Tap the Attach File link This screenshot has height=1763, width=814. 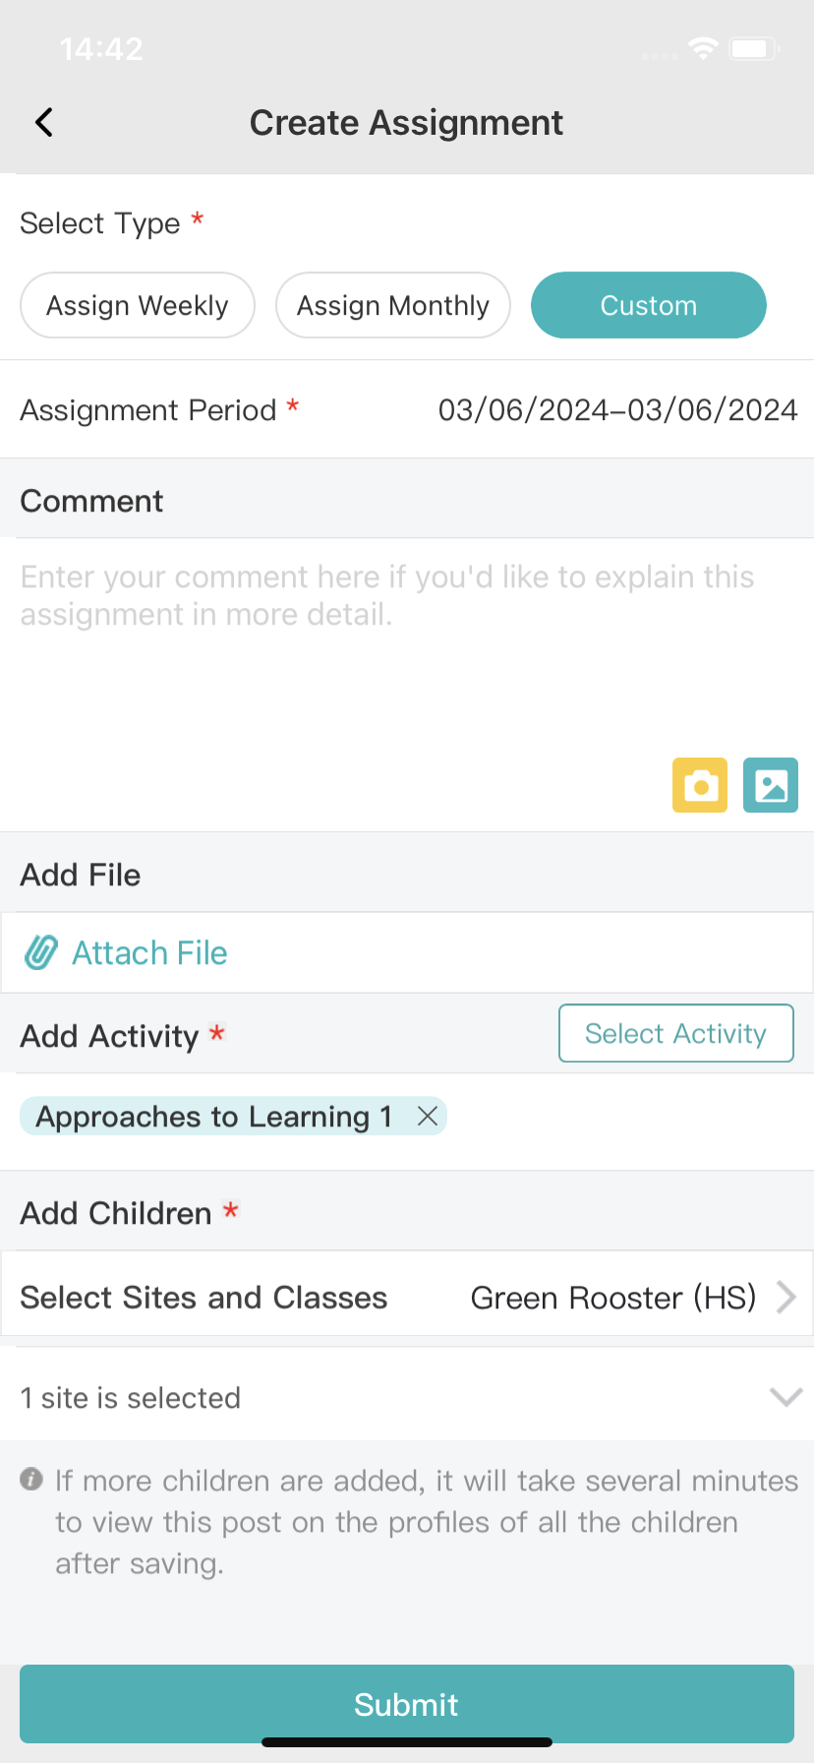coord(149,952)
